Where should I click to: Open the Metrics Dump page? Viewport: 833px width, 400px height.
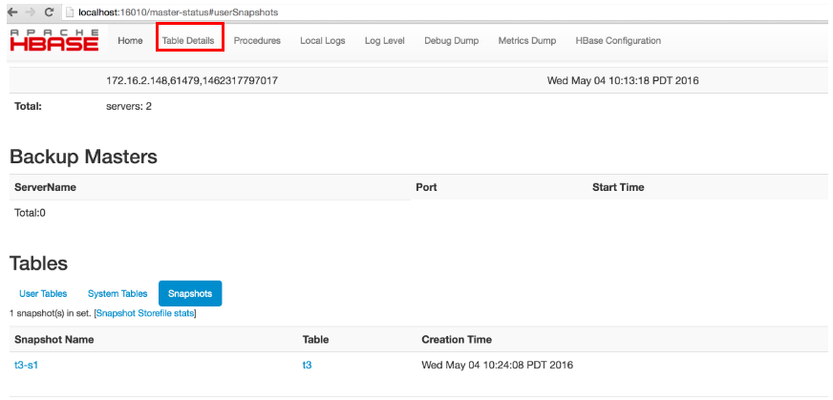[x=527, y=40]
